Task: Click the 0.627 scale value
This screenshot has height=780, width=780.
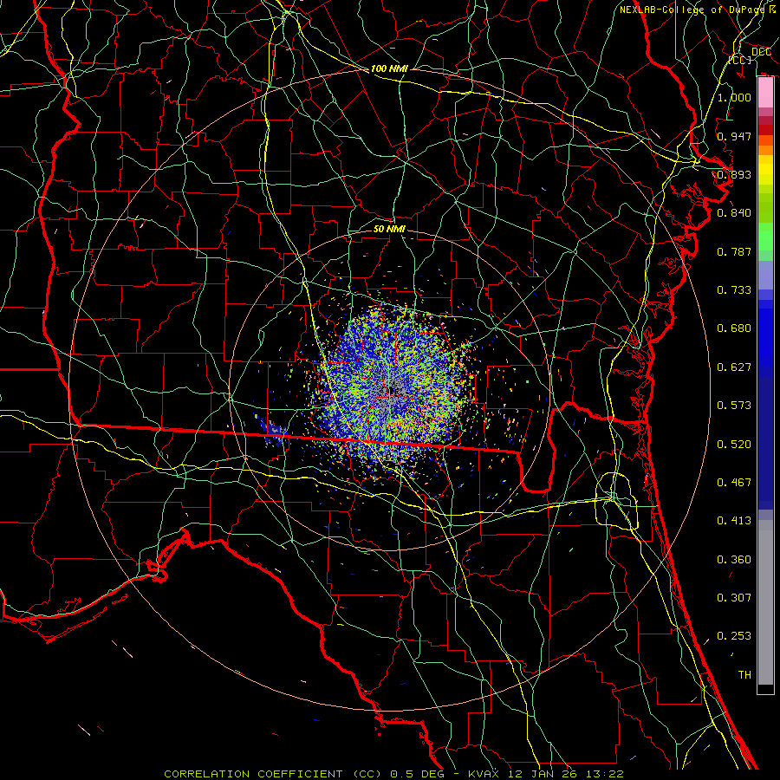Action: click(x=734, y=367)
